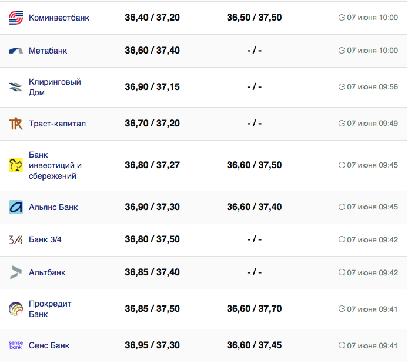Click the Банк 3/4 logo icon
408x363 pixels.
16,239
